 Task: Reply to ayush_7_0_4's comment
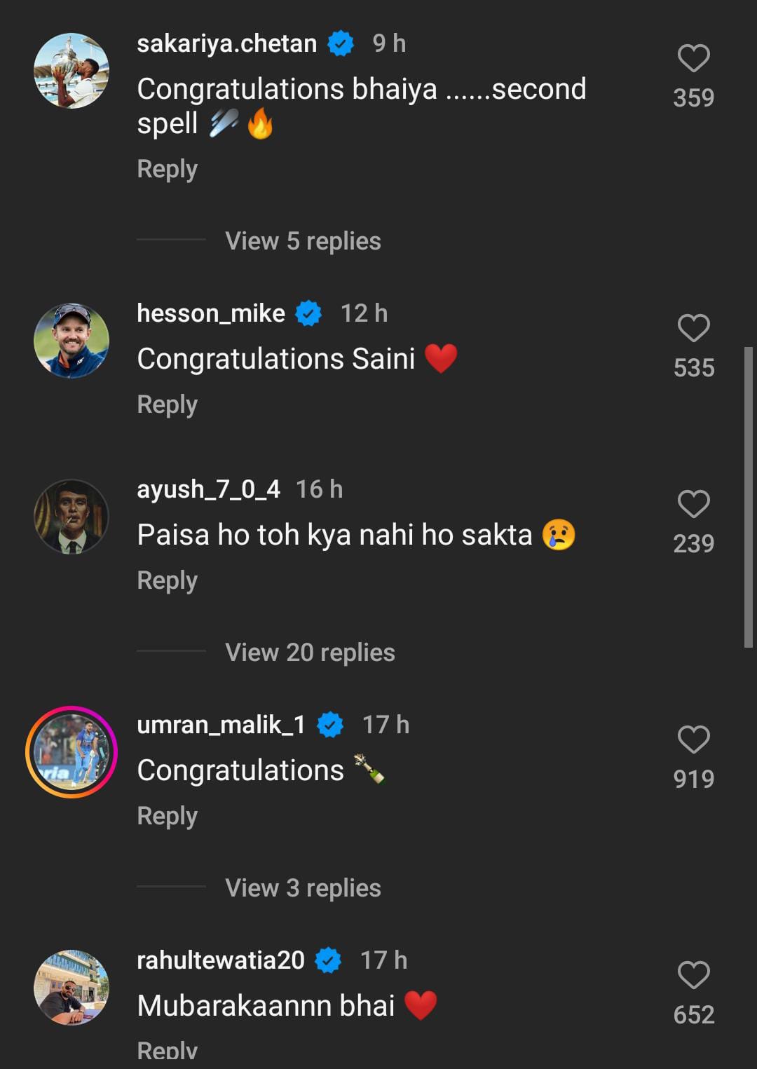(167, 580)
